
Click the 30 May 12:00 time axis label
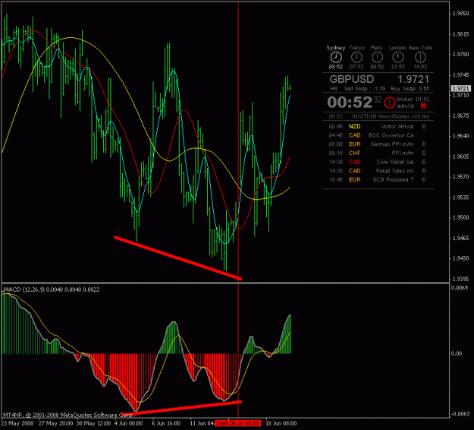[93, 423]
